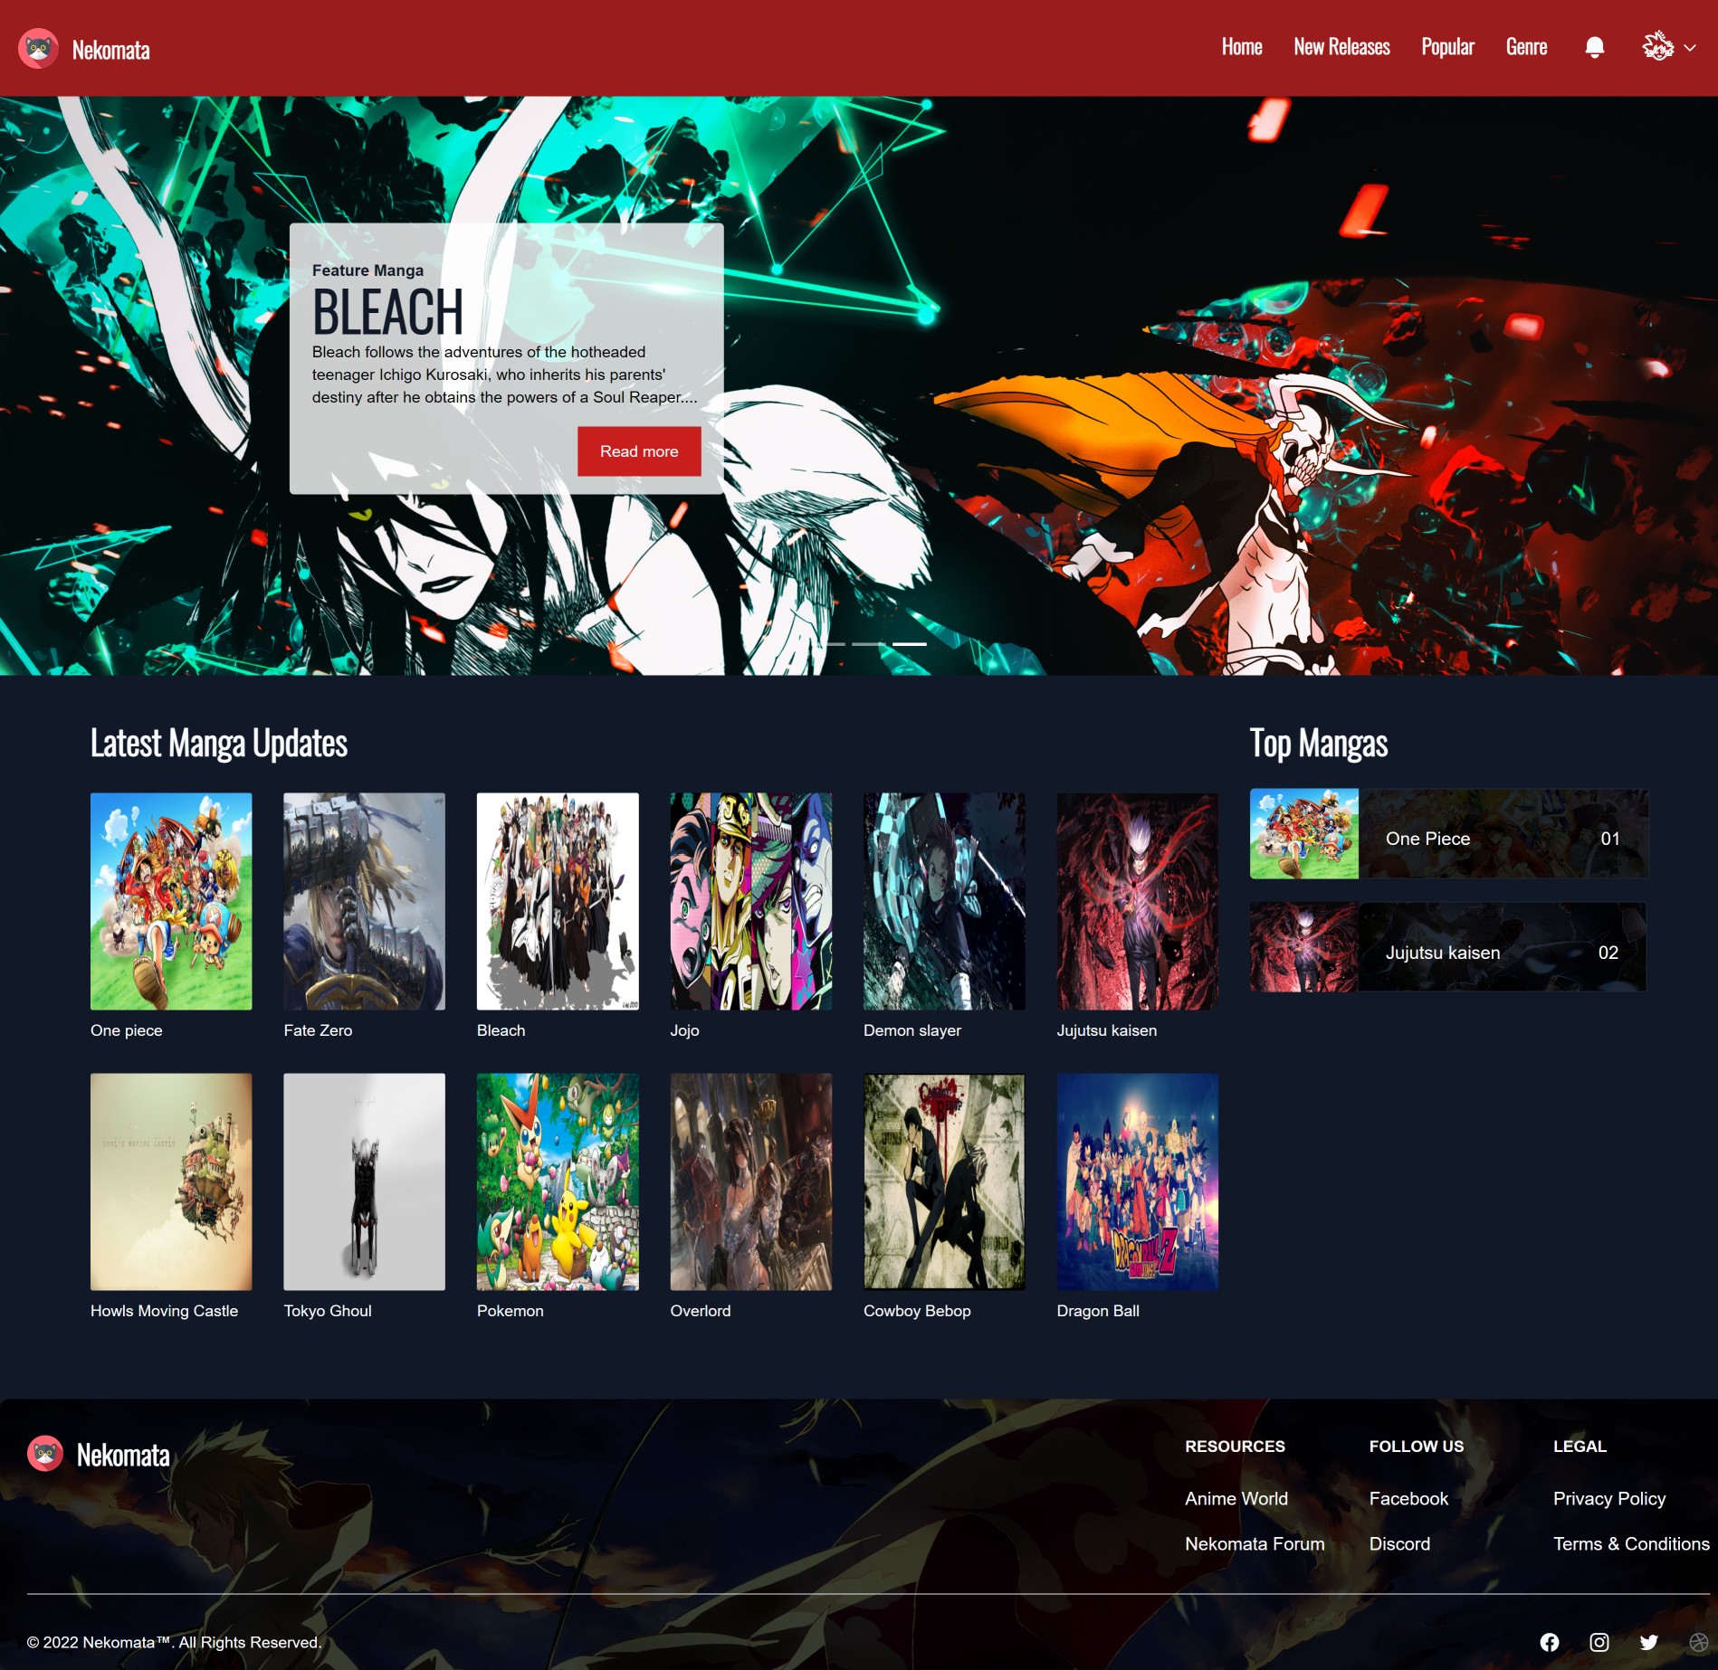The width and height of the screenshot is (1718, 1670).
Task: Open Instagram from footer social icons
Action: (1599, 1640)
